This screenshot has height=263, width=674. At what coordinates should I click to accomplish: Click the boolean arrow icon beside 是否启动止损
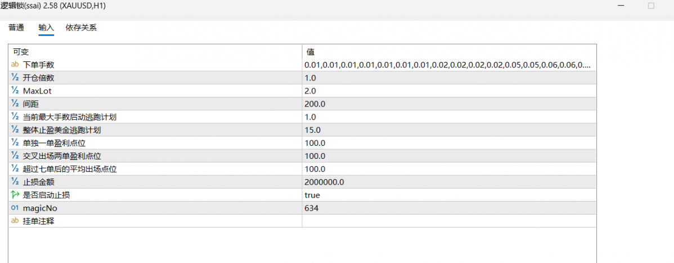[x=15, y=195]
